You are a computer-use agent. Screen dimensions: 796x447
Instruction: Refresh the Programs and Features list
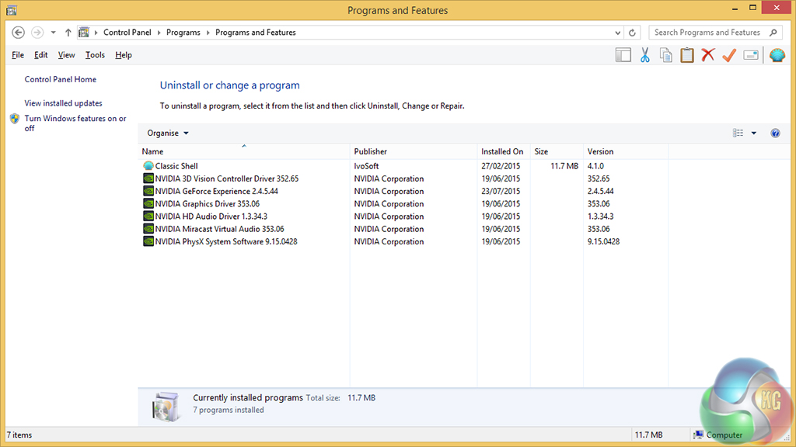pos(633,33)
